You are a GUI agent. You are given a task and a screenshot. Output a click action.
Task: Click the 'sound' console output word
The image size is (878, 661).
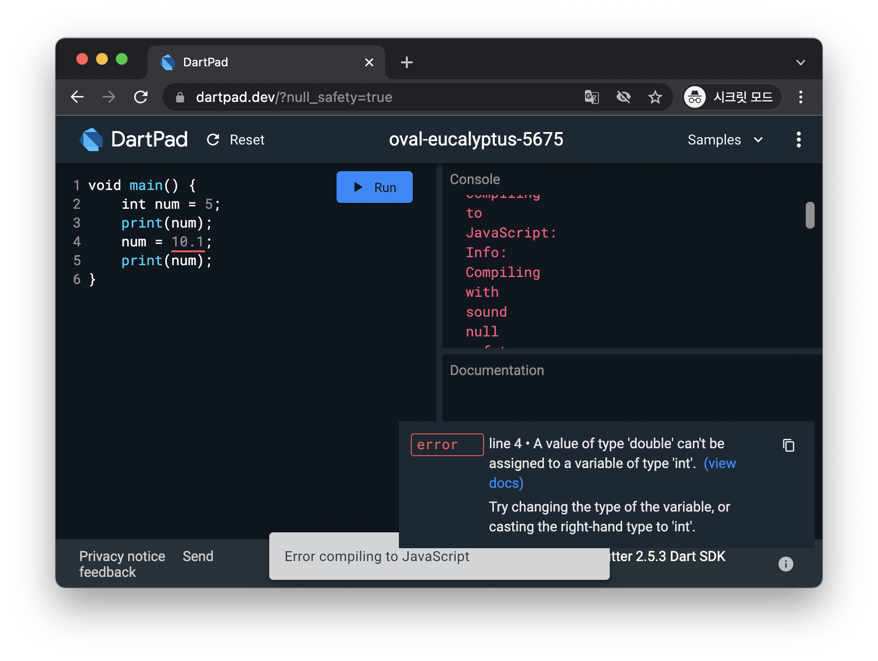coord(487,312)
